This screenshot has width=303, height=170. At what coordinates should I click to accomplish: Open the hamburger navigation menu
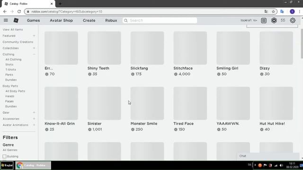tap(6, 20)
